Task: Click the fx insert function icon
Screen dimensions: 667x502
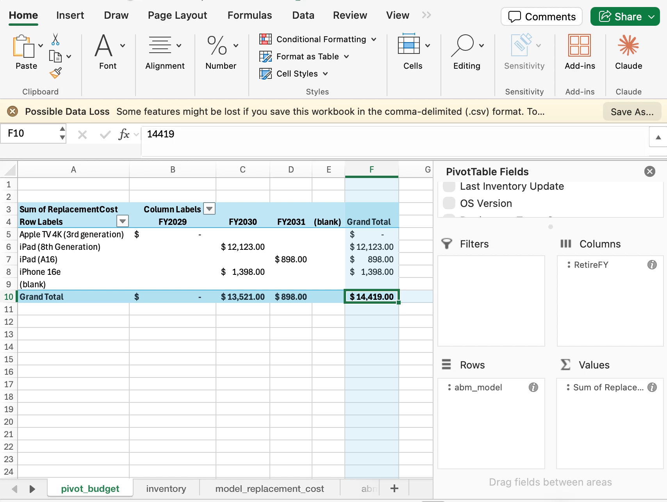Action: 124,134
